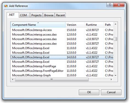Screen dimensions: 130x103
Task: Select interop.access.dao version 14.0.0.0 row
Action: pos(62,39)
